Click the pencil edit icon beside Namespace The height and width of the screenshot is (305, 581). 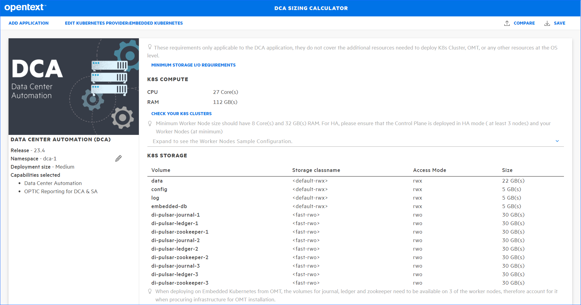click(118, 158)
